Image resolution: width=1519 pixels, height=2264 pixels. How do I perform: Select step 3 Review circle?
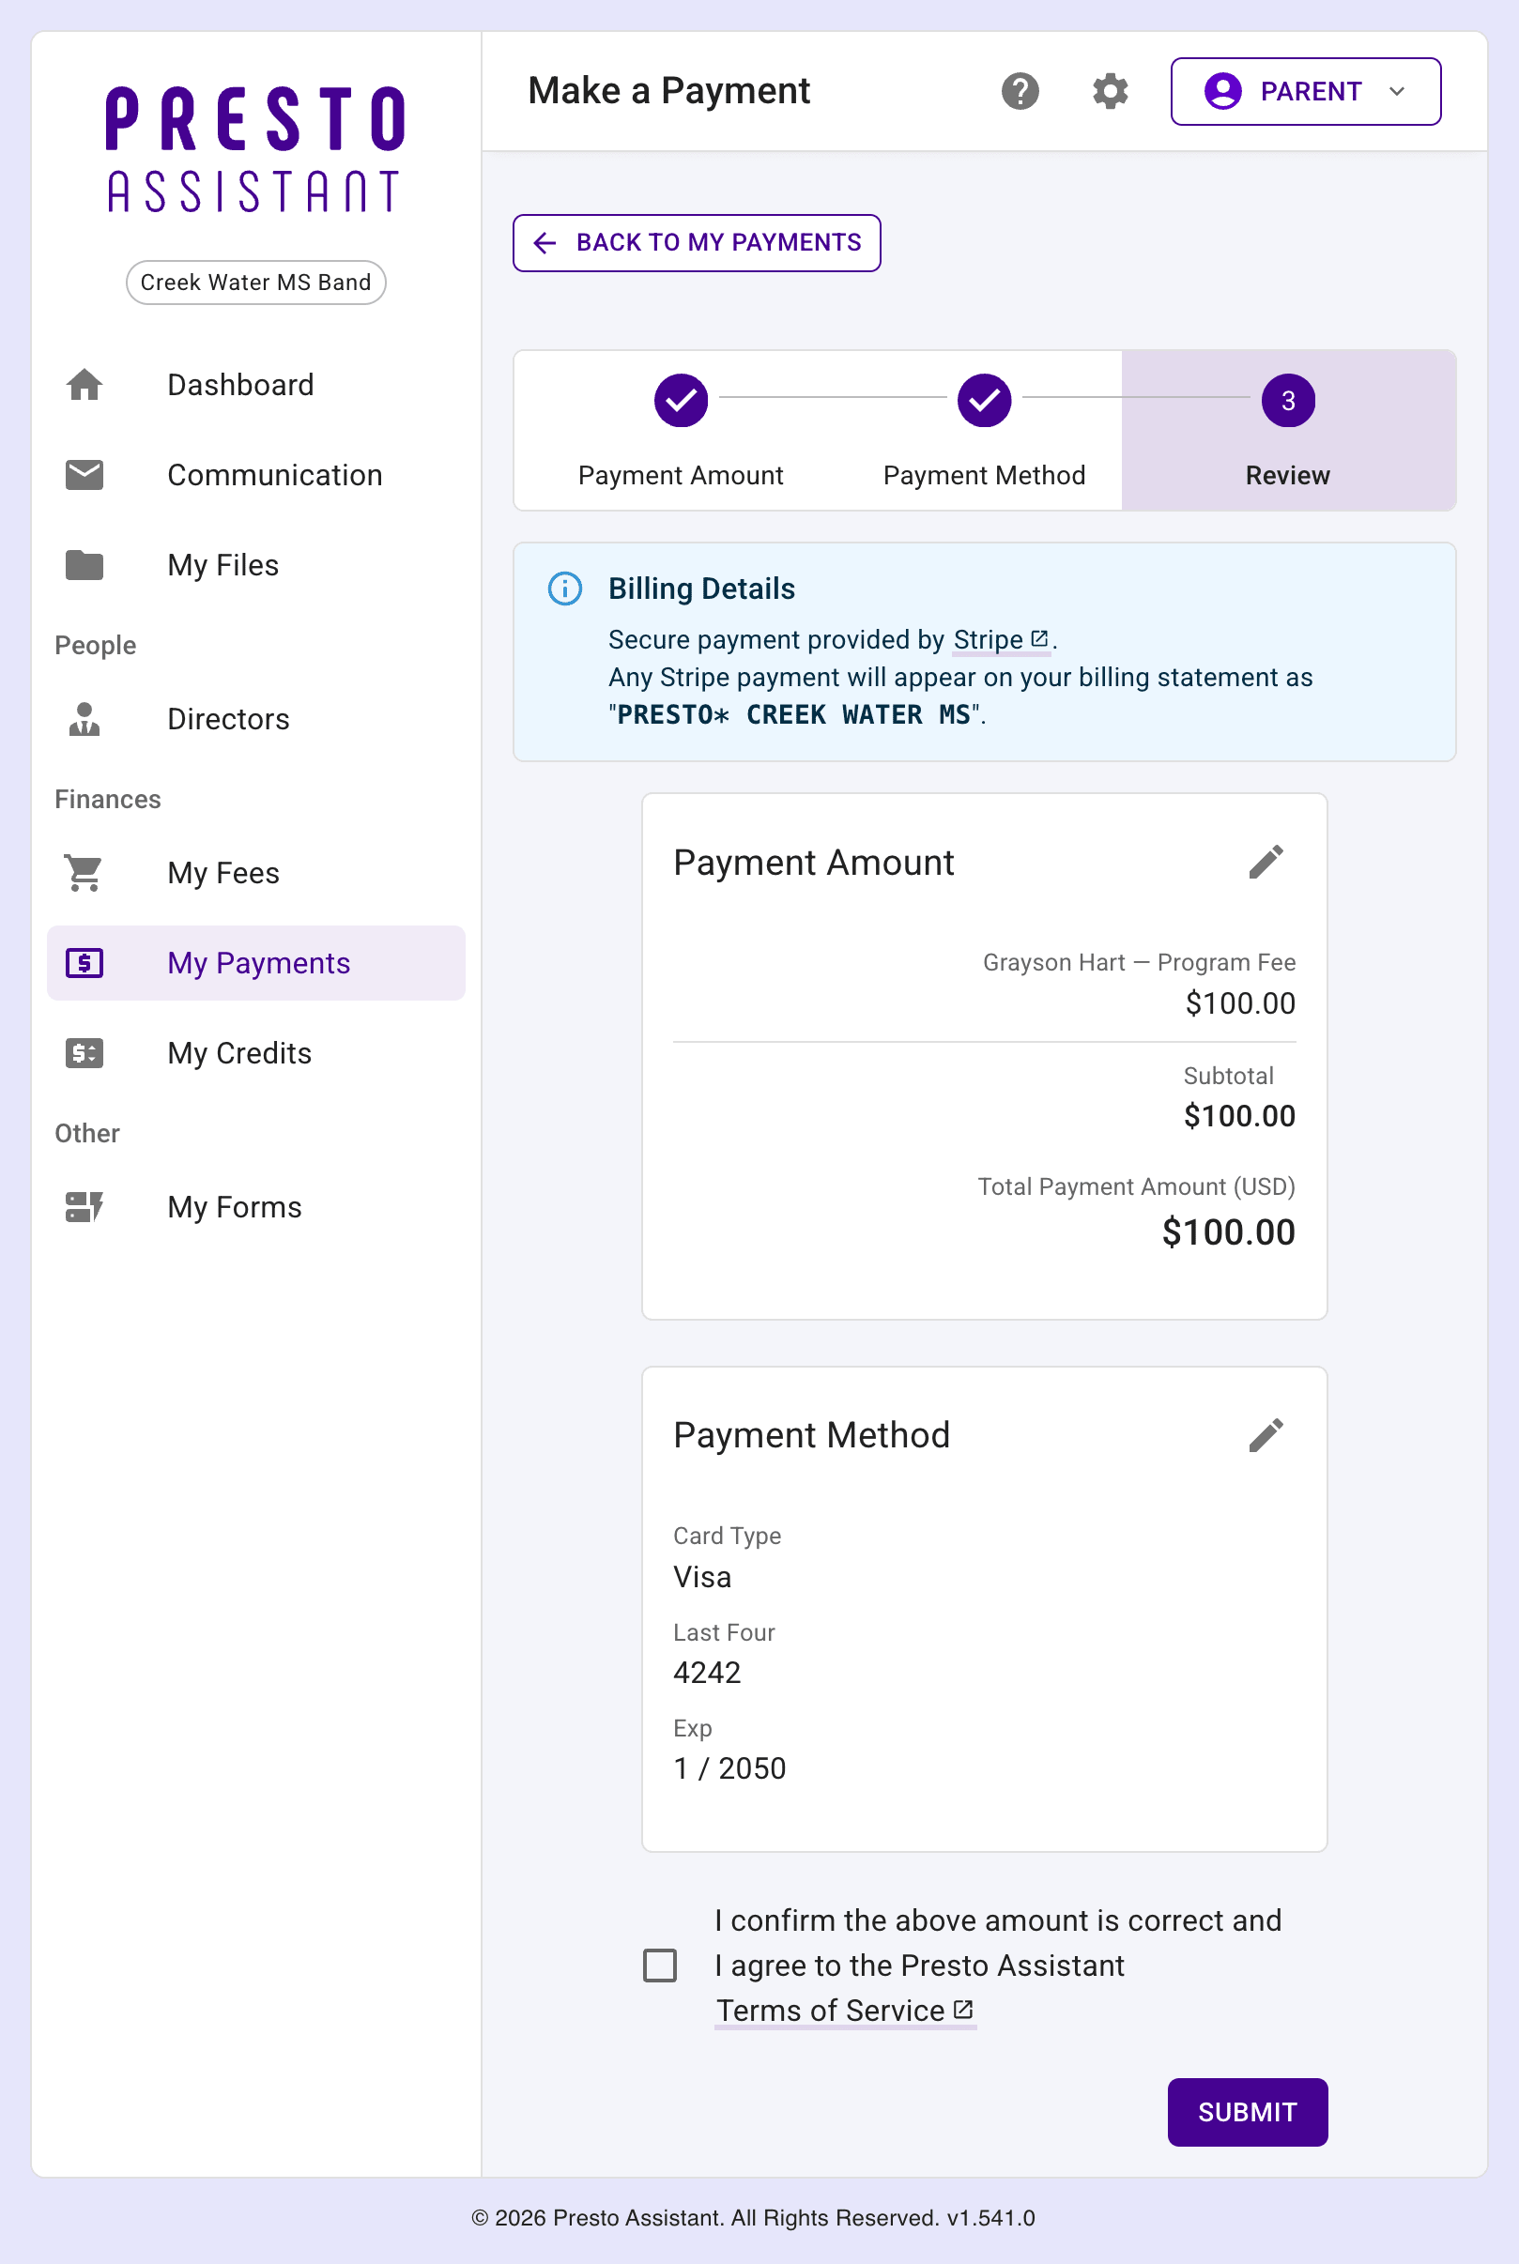click(x=1288, y=400)
